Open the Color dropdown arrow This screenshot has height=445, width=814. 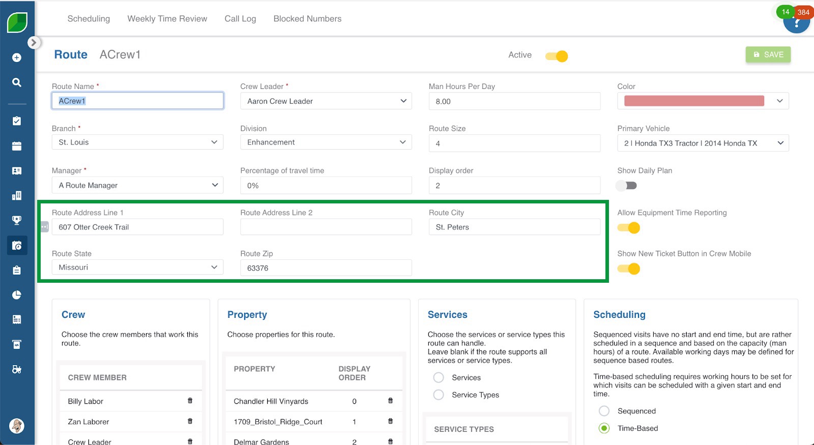click(x=780, y=101)
